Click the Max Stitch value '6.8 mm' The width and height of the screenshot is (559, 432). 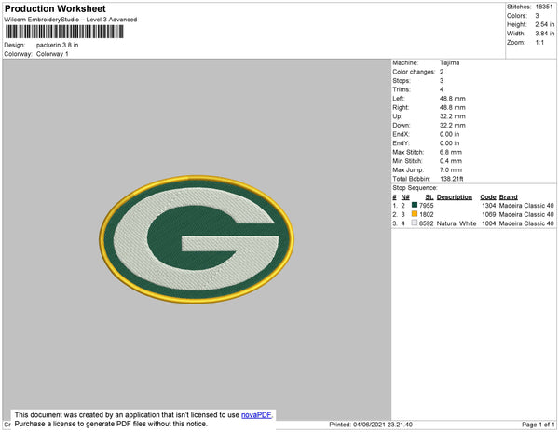[451, 152]
